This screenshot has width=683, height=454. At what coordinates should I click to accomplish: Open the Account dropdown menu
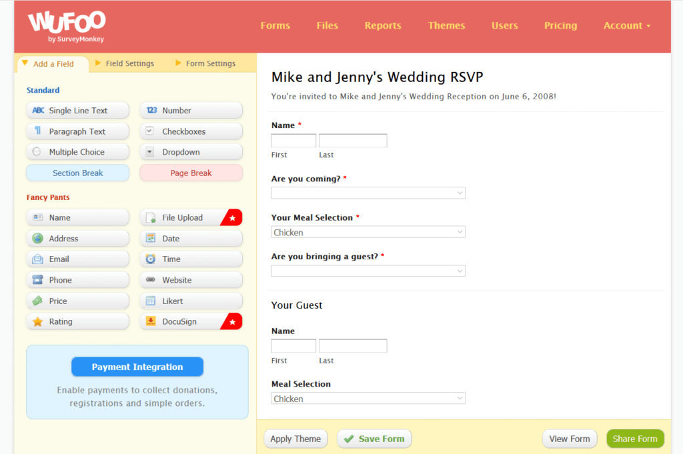626,25
